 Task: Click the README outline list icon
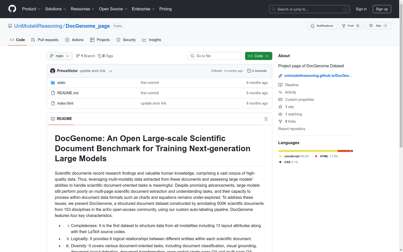[x=265, y=119]
